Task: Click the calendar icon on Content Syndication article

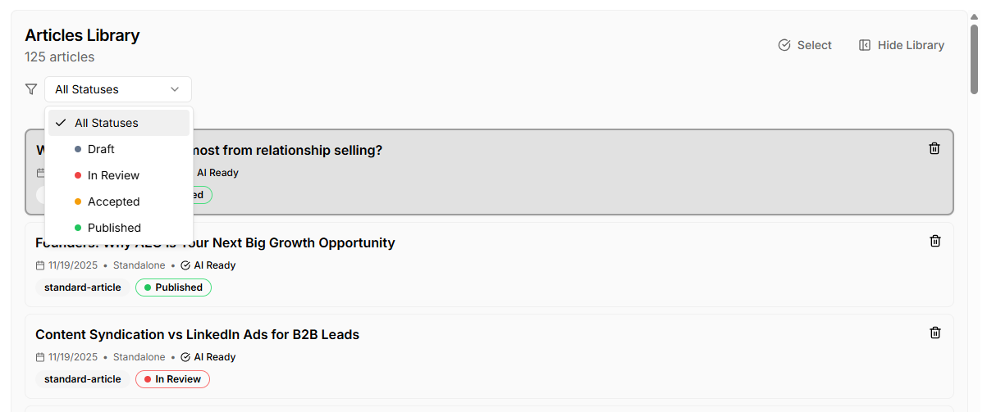Action: click(40, 357)
